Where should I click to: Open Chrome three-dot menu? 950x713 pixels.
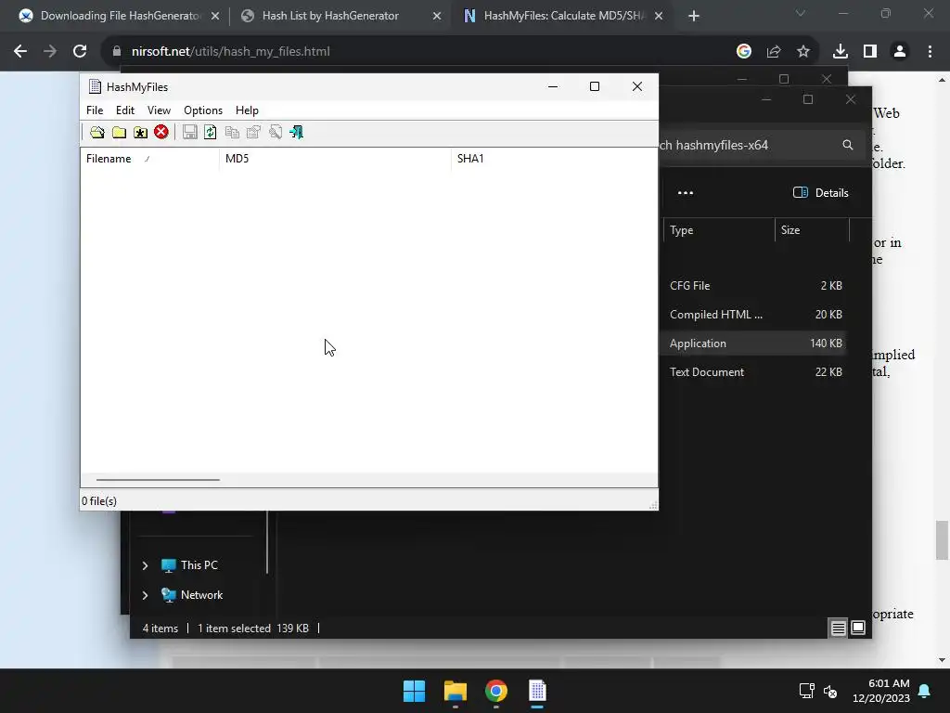930,52
